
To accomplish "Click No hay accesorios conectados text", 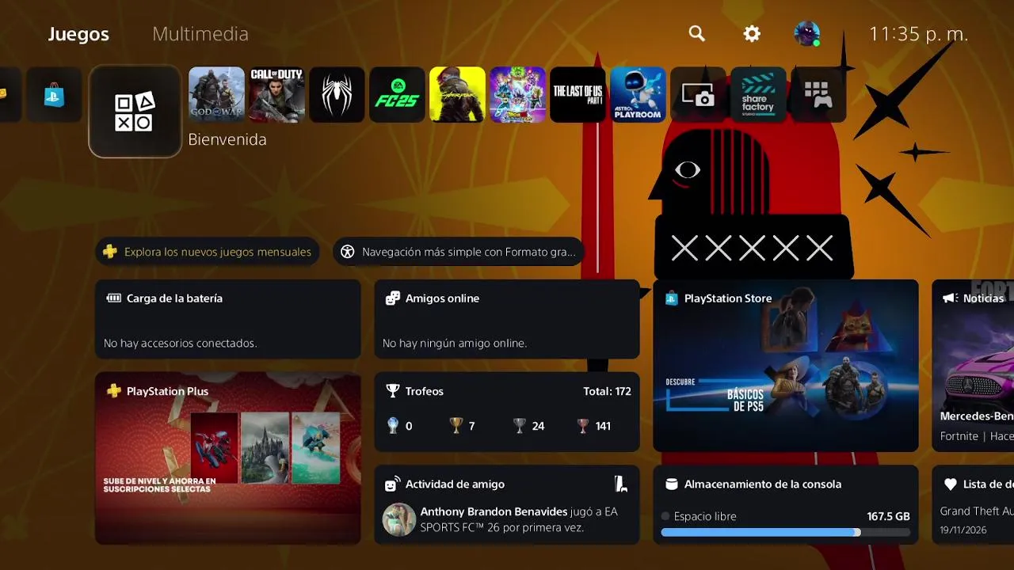I will (x=181, y=343).
